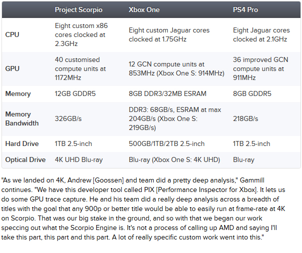
Task: Select the CPU row label
Action: pos(12,34)
